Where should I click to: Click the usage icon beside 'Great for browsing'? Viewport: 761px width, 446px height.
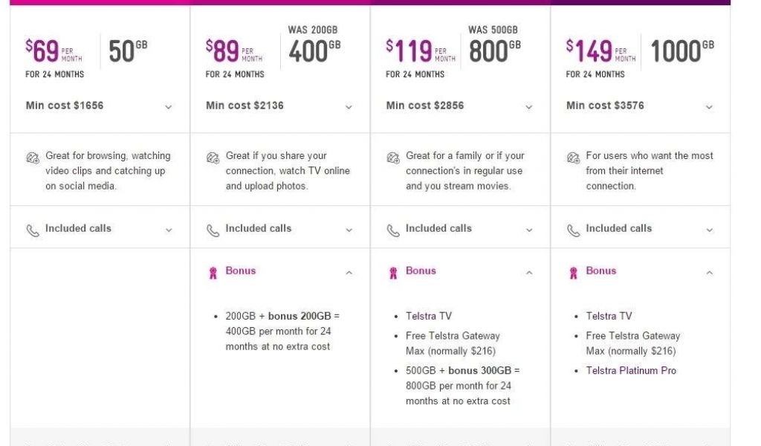33,158
